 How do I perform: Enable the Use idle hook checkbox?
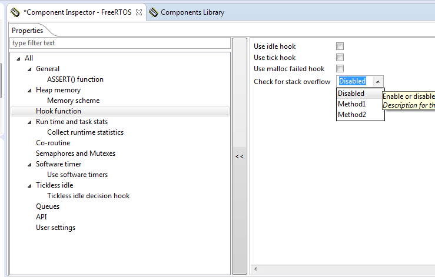tap(340, 46)
